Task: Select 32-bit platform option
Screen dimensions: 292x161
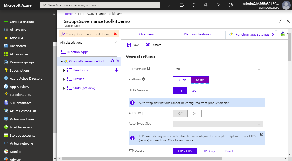Action: click(x=182, y=80)
